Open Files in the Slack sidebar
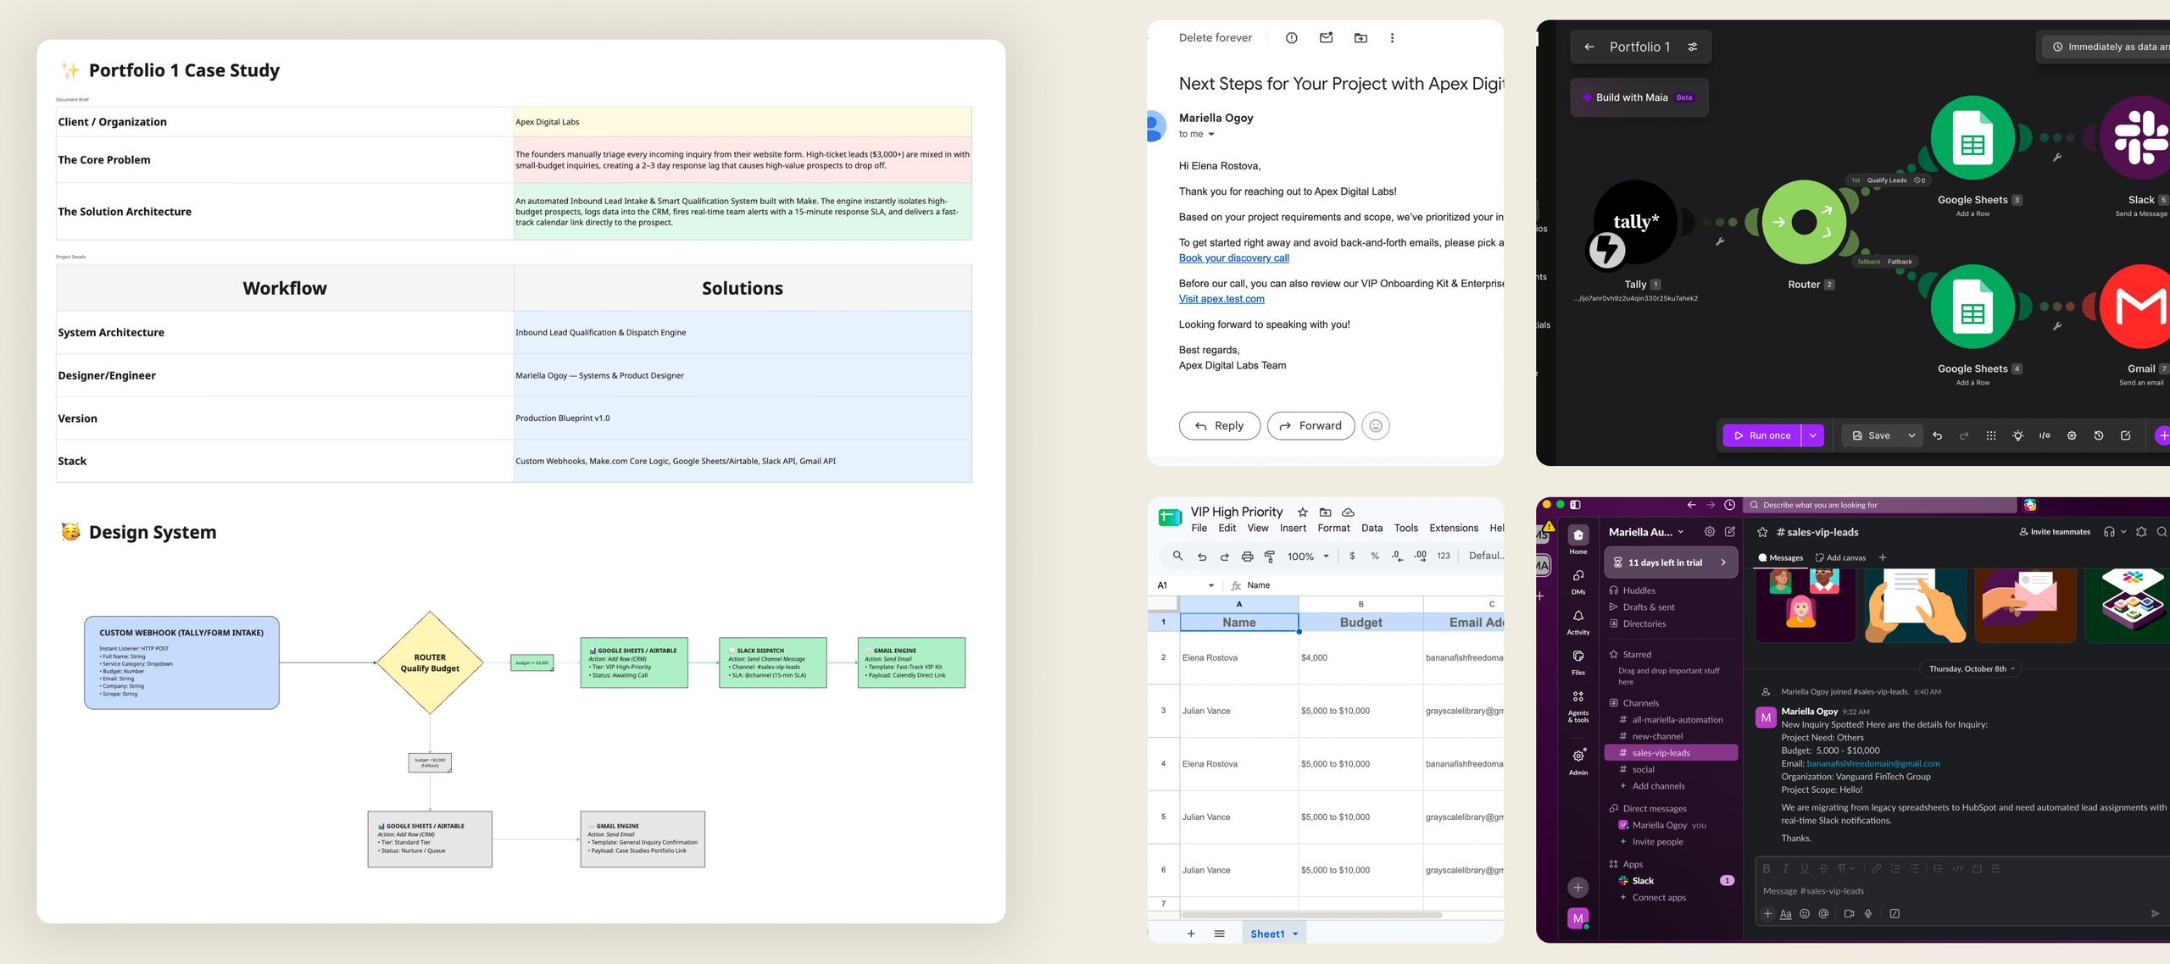Screen dimensions: 2170x964 [x=1577, y=662]
